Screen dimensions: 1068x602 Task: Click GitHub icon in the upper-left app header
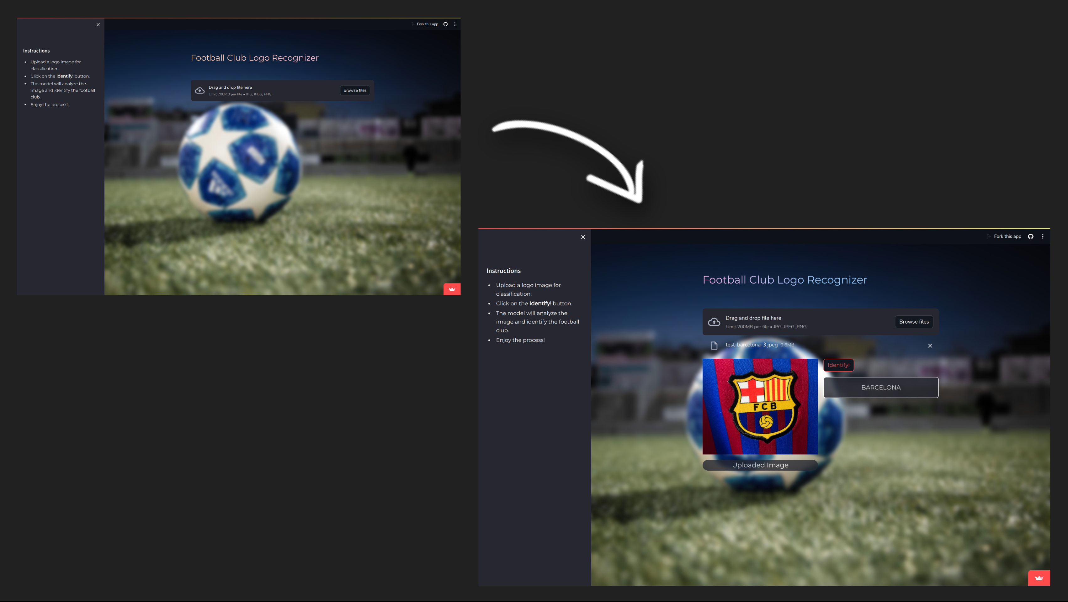pyautogui.click(x=445, y=24)
